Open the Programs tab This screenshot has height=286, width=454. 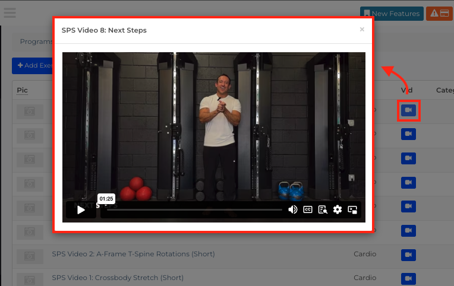[x=36, y=42]
